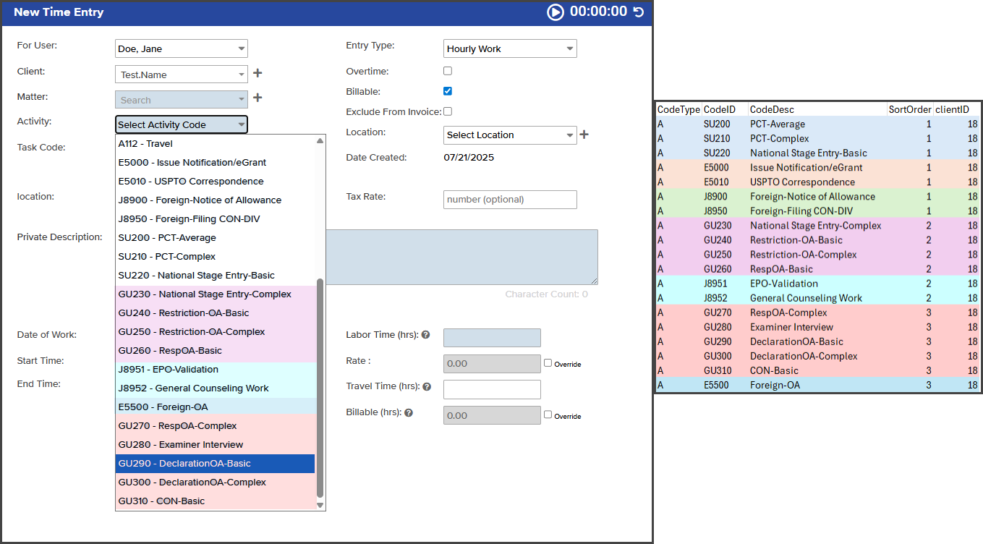Choose J8950 - Foreign-Filing CON-DIV
Screen dimensions: 983x544
pyautogui.click(x=216, y=219)
